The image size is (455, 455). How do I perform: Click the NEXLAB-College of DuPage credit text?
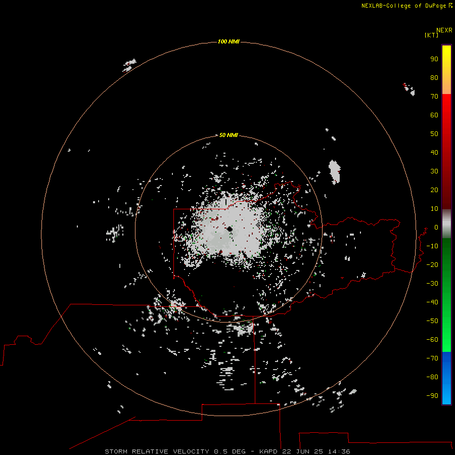(403, 6)
